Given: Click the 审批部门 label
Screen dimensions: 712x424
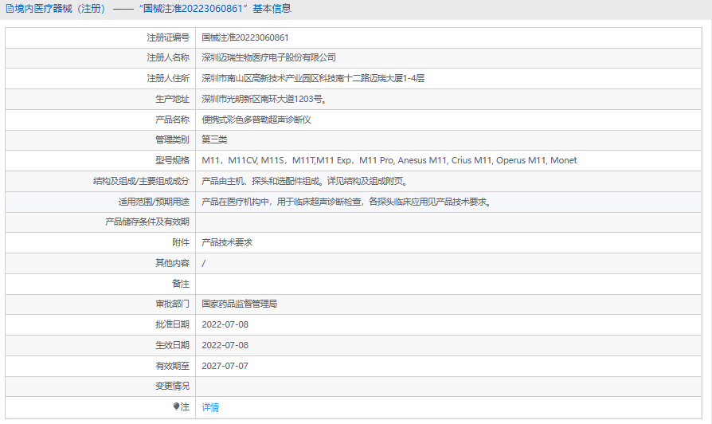Looking at the screenshot, I should coord(172,304).
